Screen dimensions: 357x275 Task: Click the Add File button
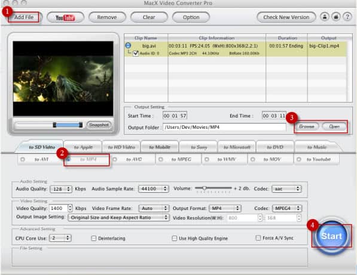click(24, 17)
